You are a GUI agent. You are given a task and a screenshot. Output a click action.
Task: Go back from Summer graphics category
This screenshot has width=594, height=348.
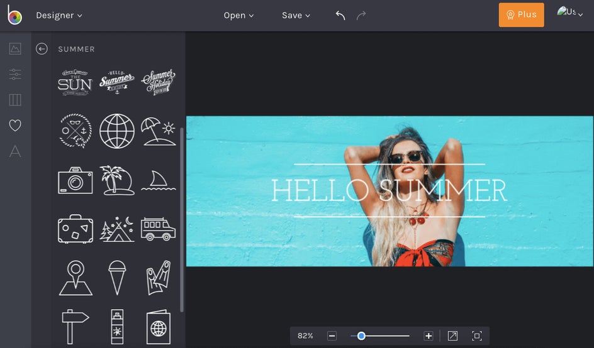point(42,49)
